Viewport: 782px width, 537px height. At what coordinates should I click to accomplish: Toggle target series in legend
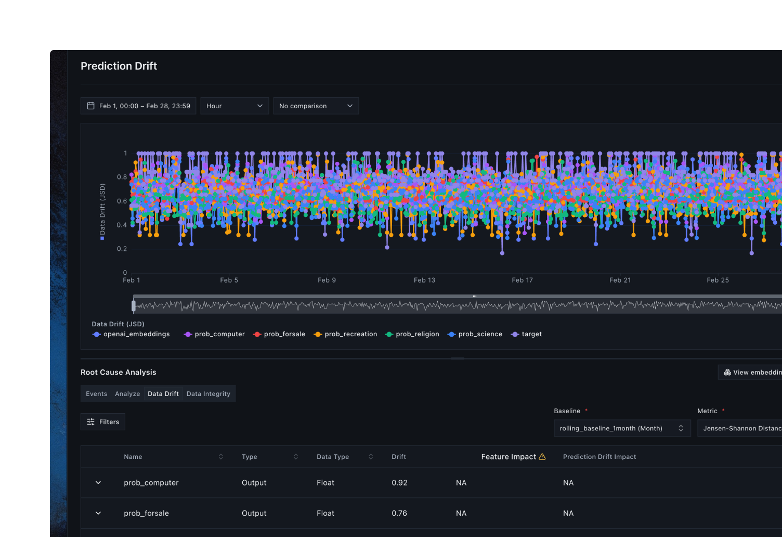coord(526,334)
